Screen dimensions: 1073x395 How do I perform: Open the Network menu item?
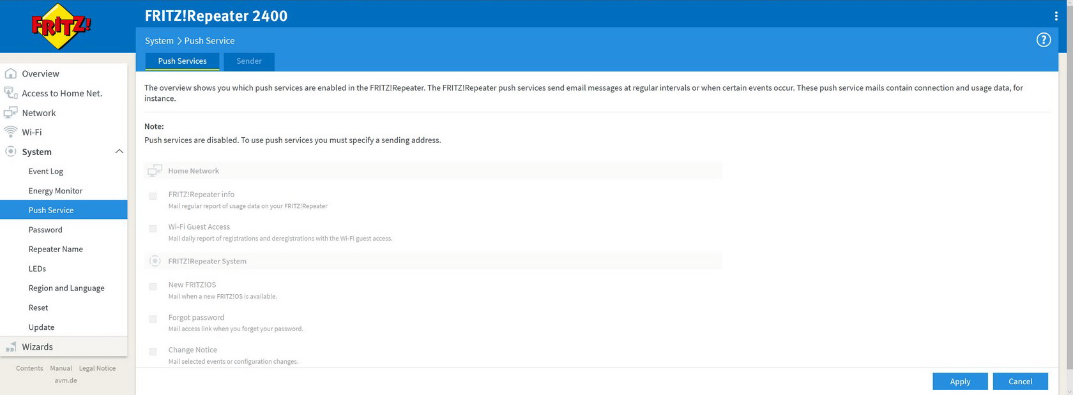(64, 113)
